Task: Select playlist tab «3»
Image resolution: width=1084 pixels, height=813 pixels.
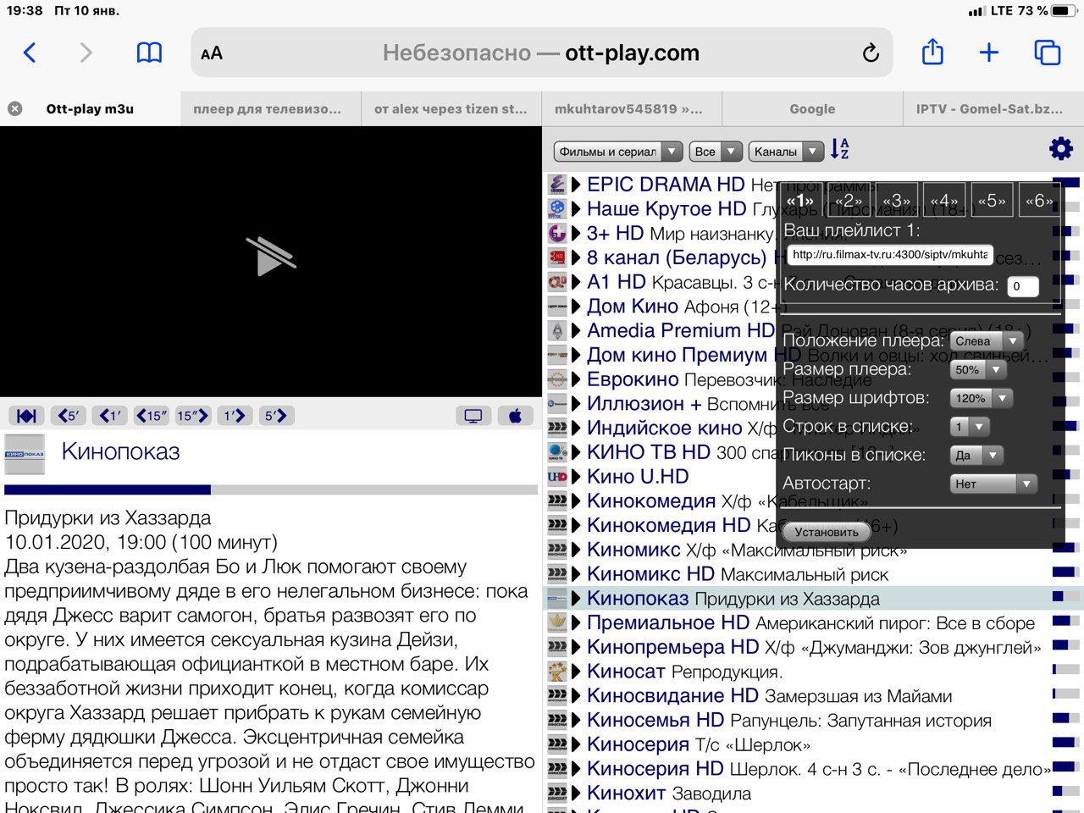Action: (896, 202)
